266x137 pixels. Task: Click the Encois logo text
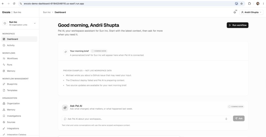pos(6,12)
